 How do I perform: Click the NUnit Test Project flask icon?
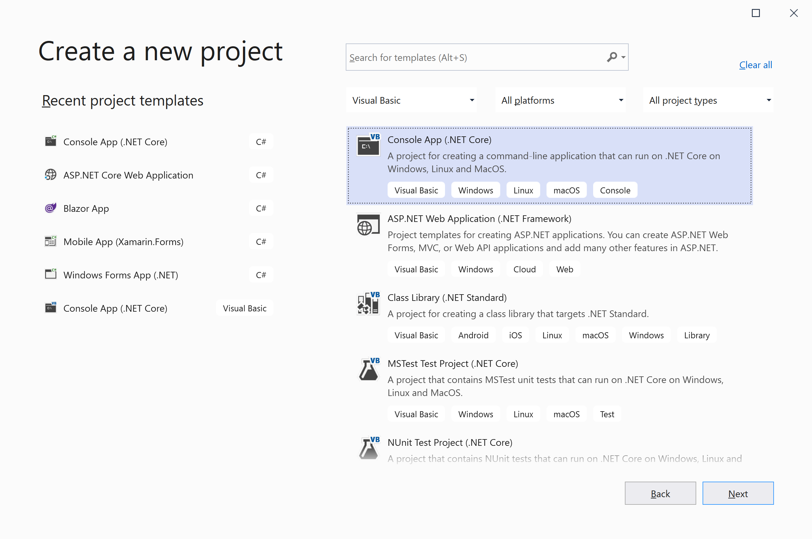coord(368,448)
